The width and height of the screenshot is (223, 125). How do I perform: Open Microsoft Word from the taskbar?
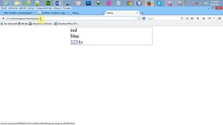pos(58,3)
